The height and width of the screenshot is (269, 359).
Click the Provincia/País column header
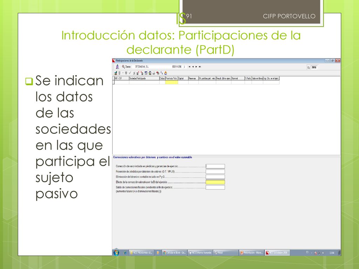pos(171,78)
